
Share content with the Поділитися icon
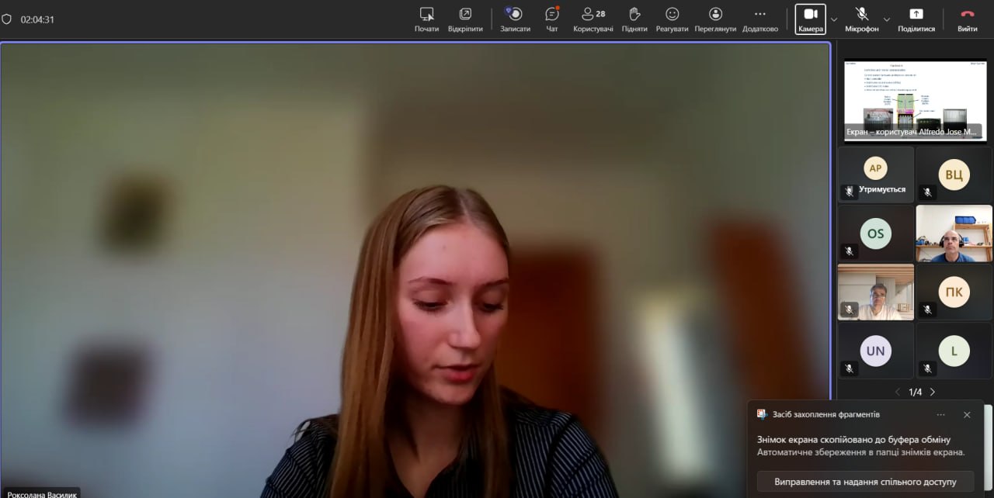pos(916,14)
